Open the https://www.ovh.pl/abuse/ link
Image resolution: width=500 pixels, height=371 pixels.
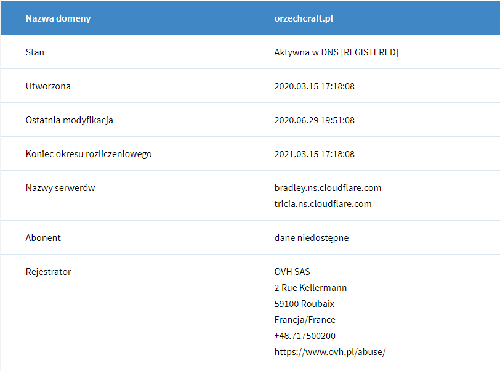pos(329,352)
